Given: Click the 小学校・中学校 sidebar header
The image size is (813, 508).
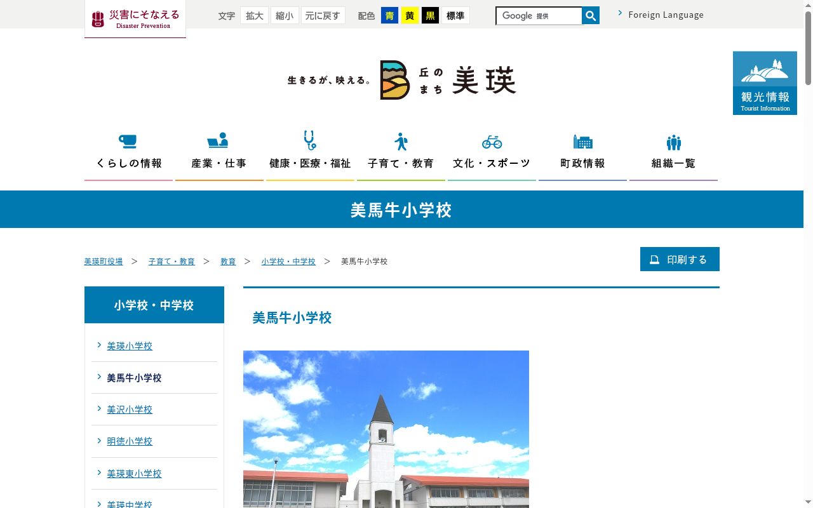Looking at the screenshot, I should click(154, 305).
